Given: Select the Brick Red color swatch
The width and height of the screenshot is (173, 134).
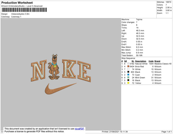Looking at the screenshot, I should point(128,66).
